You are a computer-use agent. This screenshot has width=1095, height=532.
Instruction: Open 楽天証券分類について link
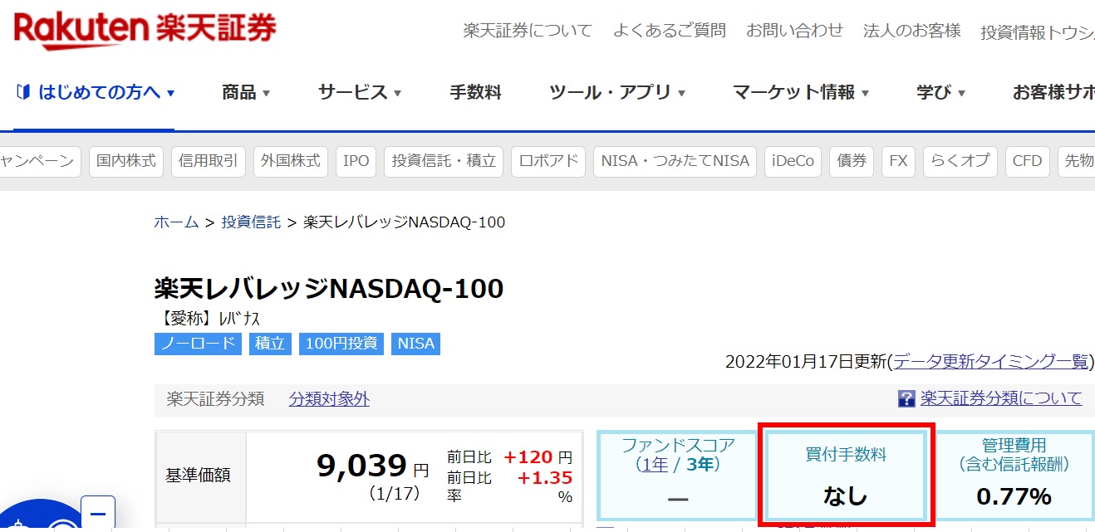click(x=1001, y=399)
